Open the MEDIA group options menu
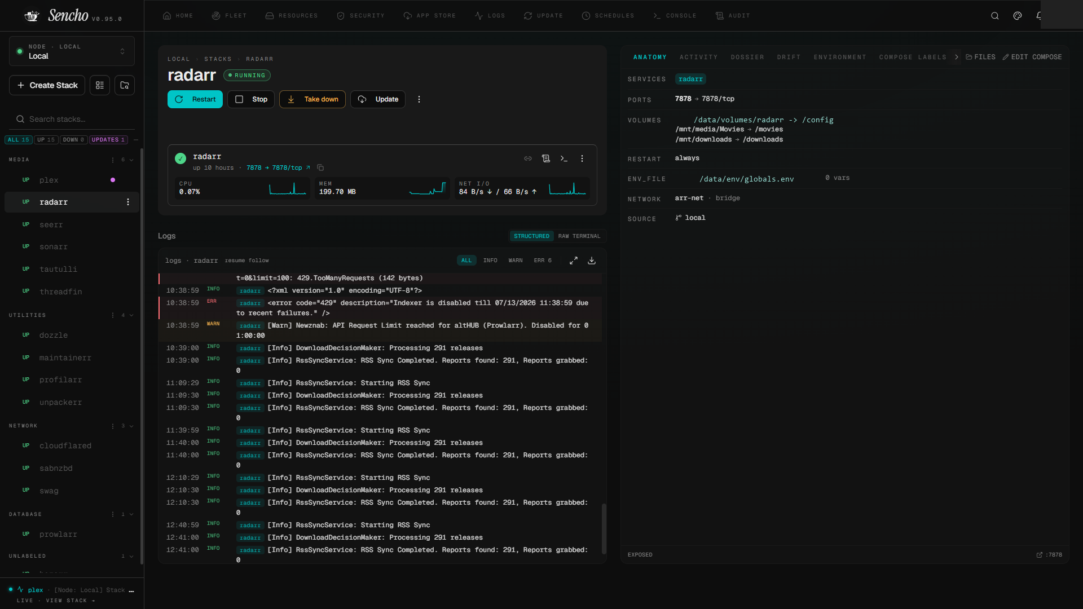1083x609 pixels. 113,160
